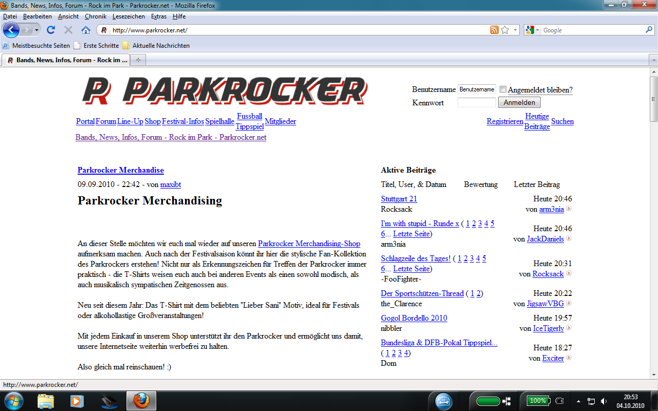Reload the page with the refresh icon
This screenshot has width=658, height=411.
tap(51, 30)
